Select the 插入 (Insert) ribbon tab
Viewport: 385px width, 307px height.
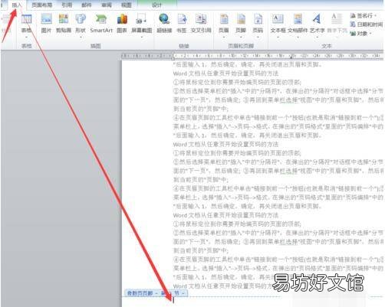[x=17, y=5]
